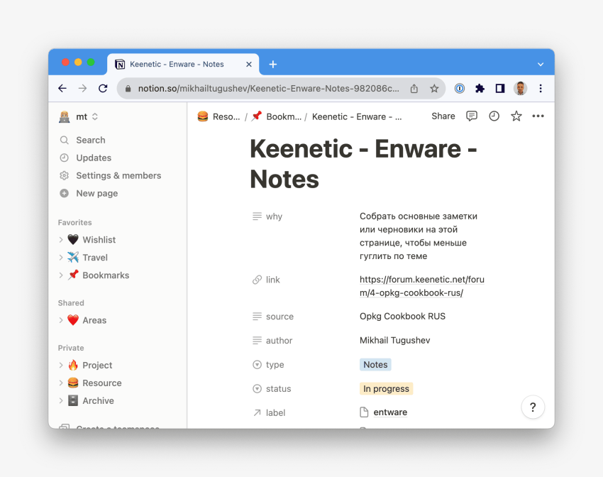Expand the Archive page chevron
Viewport: 603px width, 477px height.
[61, 400]
